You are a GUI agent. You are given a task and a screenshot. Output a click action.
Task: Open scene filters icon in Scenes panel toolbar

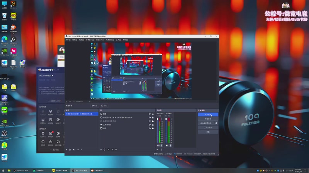point(74,150)
